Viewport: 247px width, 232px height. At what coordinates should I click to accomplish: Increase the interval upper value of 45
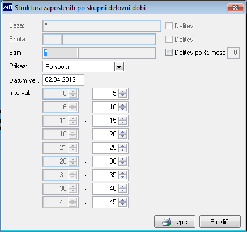123,200
